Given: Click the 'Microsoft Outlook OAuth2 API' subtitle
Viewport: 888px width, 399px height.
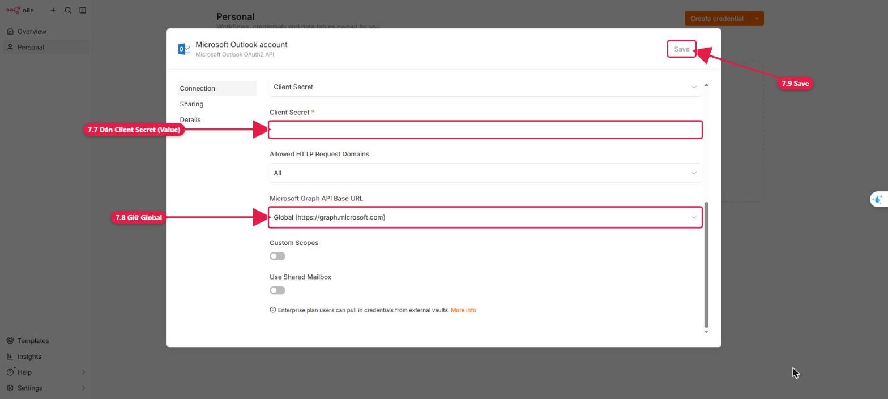Looking at the screenshot, I should [x=234, y=55].
